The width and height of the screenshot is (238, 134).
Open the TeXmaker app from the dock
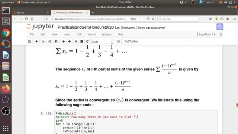click(x=6, y=22)
